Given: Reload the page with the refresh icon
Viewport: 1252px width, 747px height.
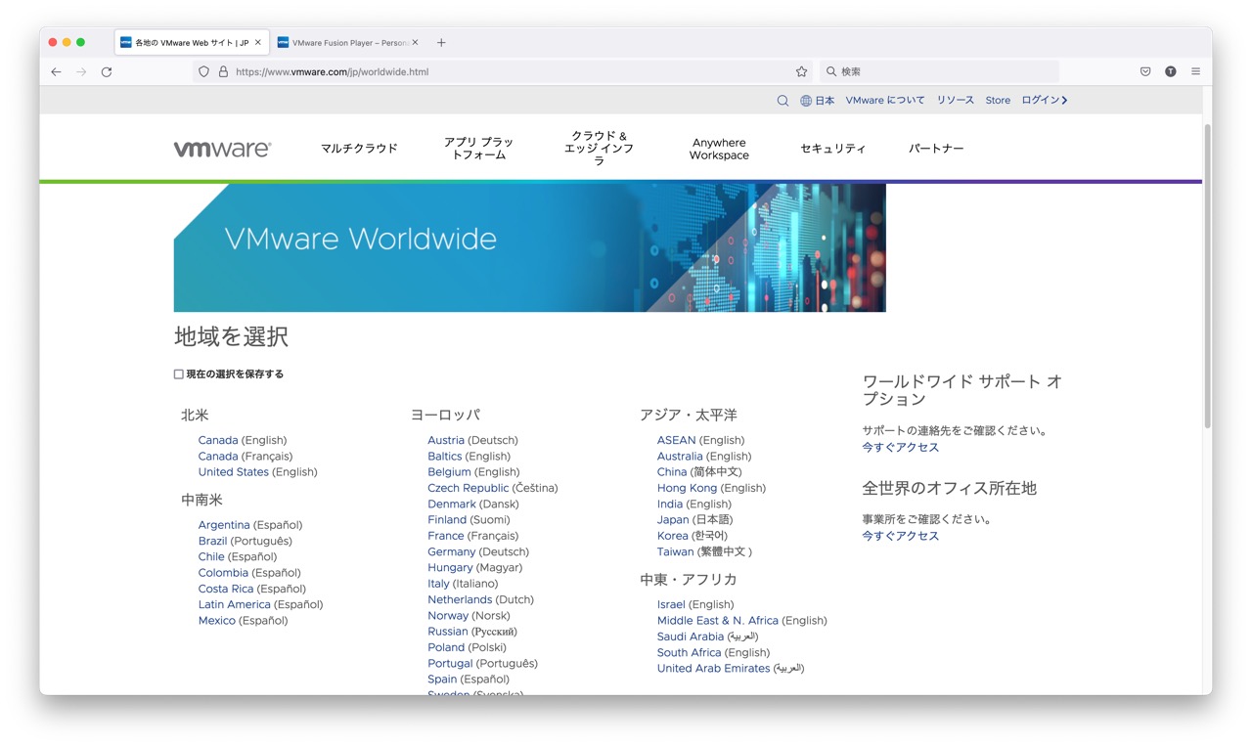Looking at the screenshot, I should coord(107,71).
